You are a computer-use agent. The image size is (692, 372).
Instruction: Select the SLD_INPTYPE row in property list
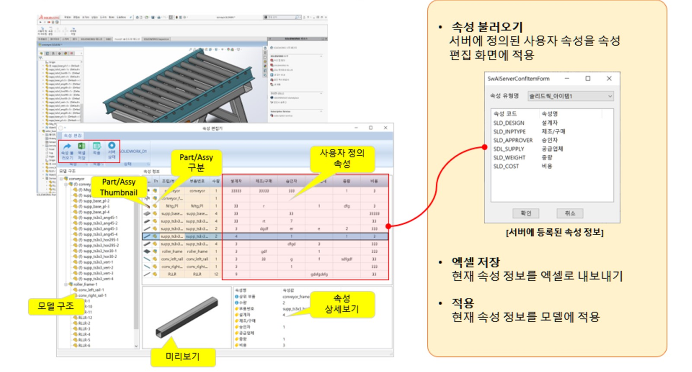551,131
